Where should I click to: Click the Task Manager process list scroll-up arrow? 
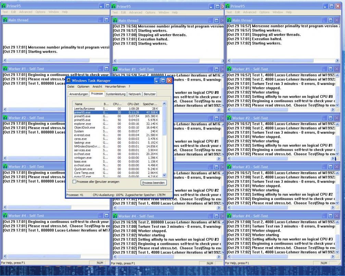(x=164, y=103)
